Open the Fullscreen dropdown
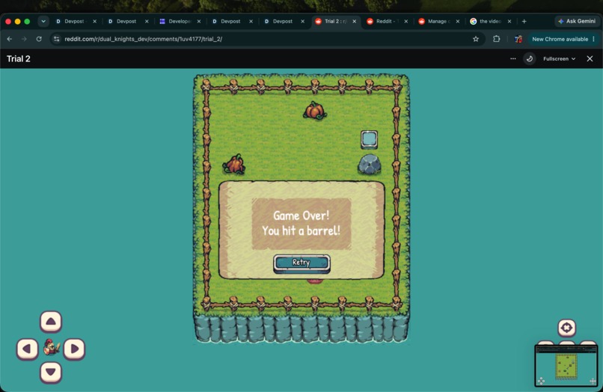603x392 pixels. tap(559, 59)
